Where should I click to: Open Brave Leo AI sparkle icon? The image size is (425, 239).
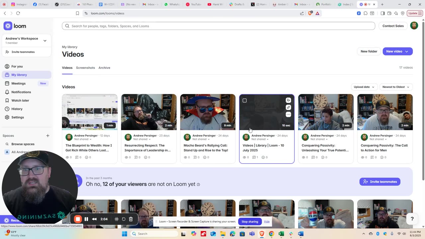point(396,13)
